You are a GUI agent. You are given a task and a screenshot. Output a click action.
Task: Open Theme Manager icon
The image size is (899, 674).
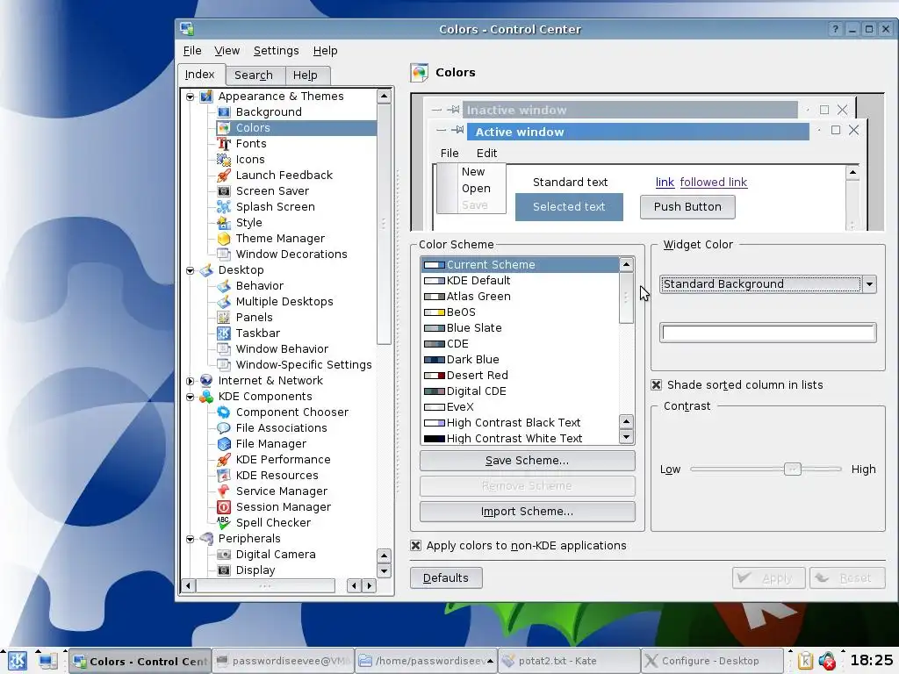click(x=224, y=238)
